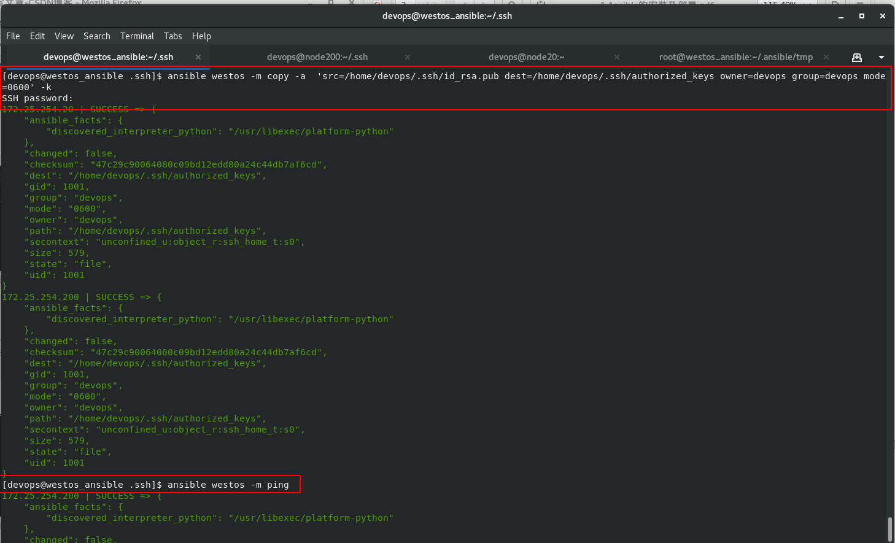Click '172.25.254.200 | SUCCESS' line above ping command

coord(82,297)
